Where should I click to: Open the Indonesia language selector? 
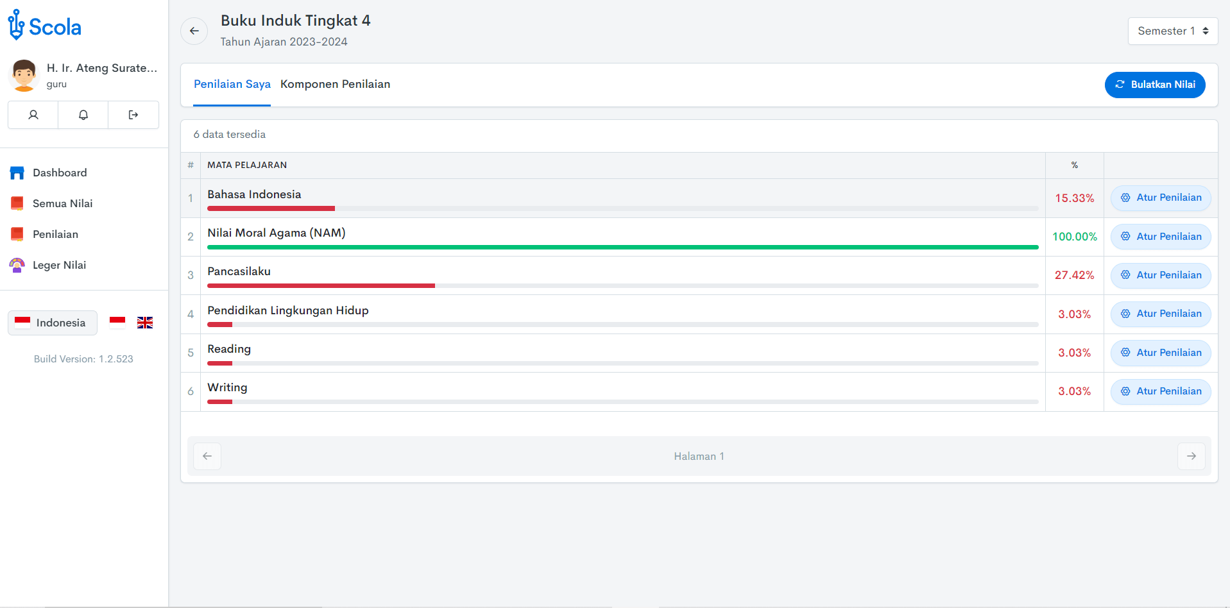click(53, 323)
